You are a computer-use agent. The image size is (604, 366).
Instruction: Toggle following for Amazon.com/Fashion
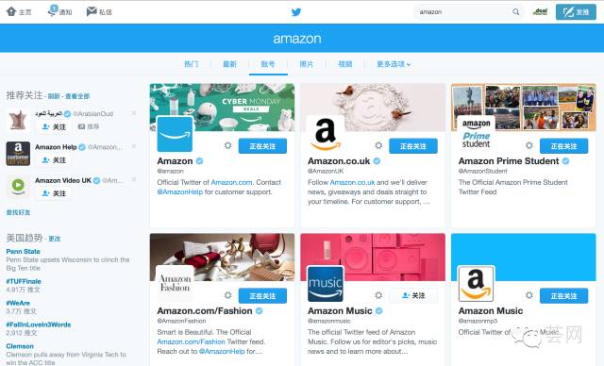262,295
